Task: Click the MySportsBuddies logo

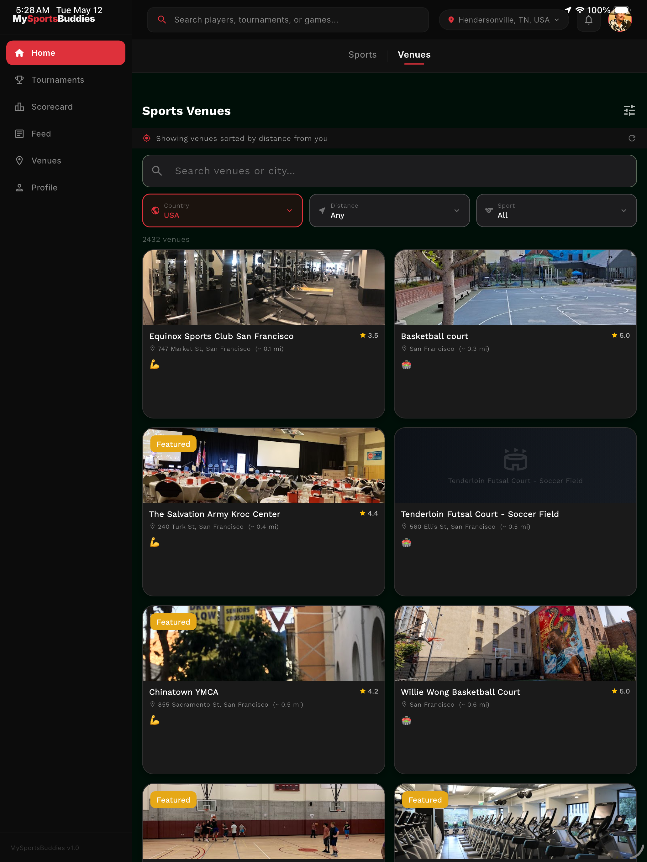Action: (x=54, y=19)
